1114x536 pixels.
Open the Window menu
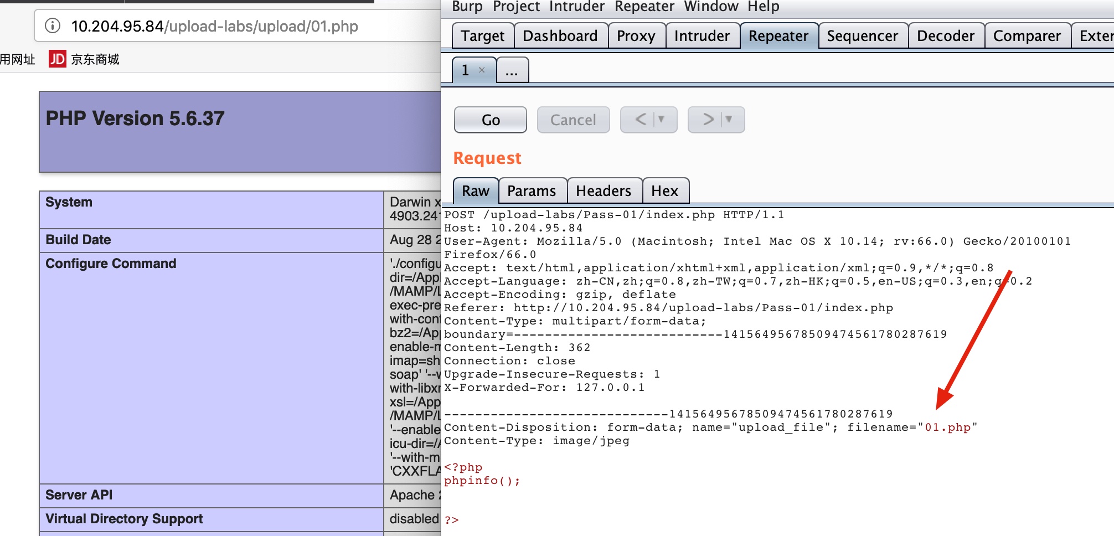click(x=711, y=7)
